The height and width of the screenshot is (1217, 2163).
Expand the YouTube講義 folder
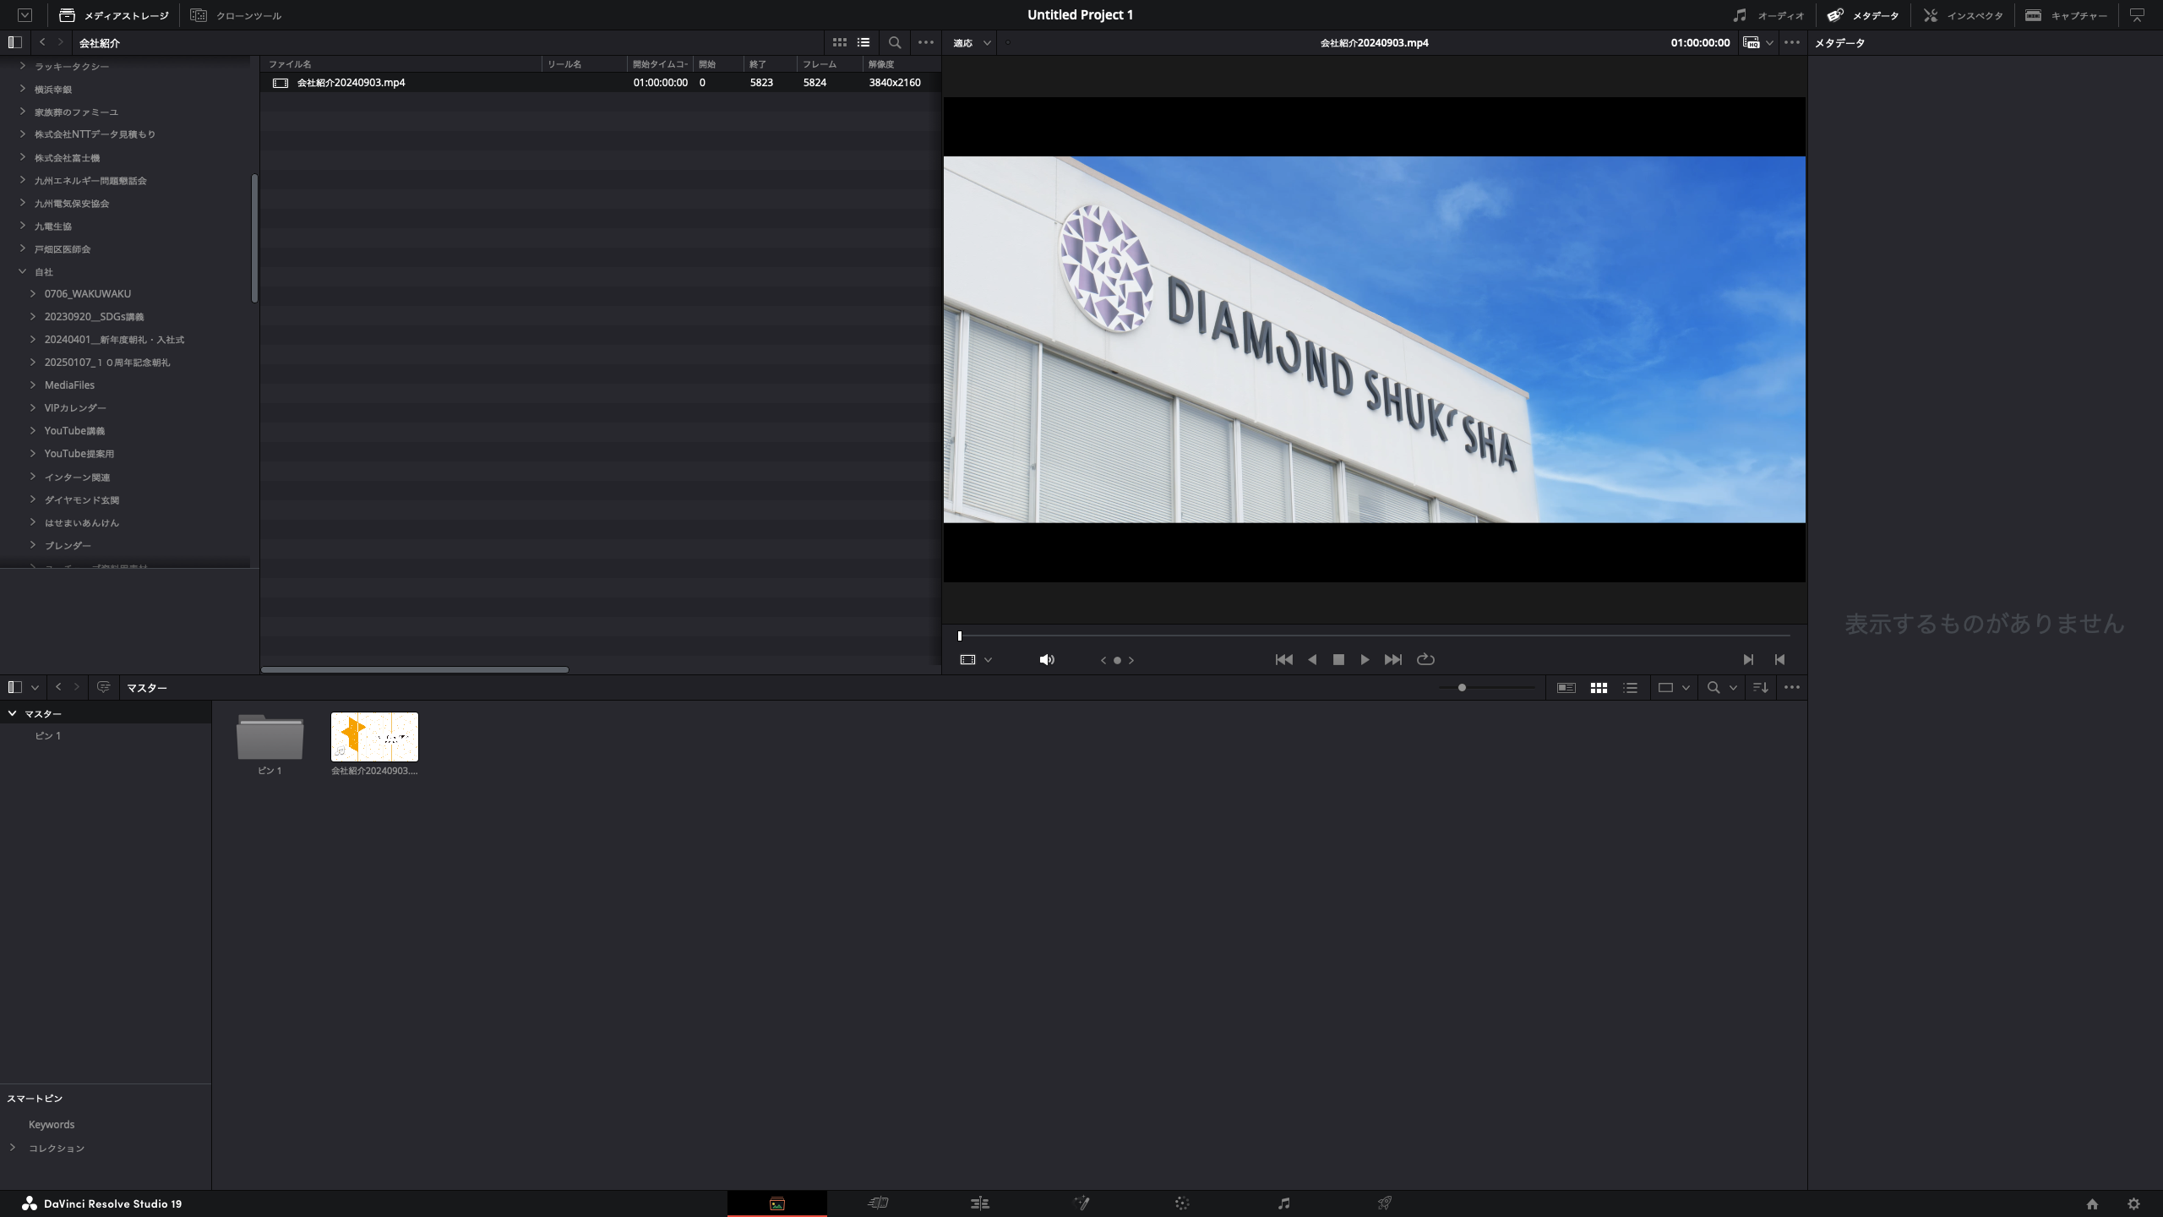(x=33, y=430)
